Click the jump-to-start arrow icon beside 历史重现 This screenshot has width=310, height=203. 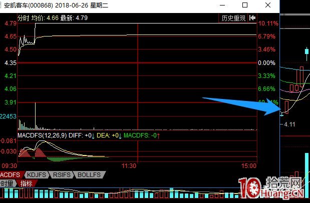pyautogui.click(x=252, y=18)
